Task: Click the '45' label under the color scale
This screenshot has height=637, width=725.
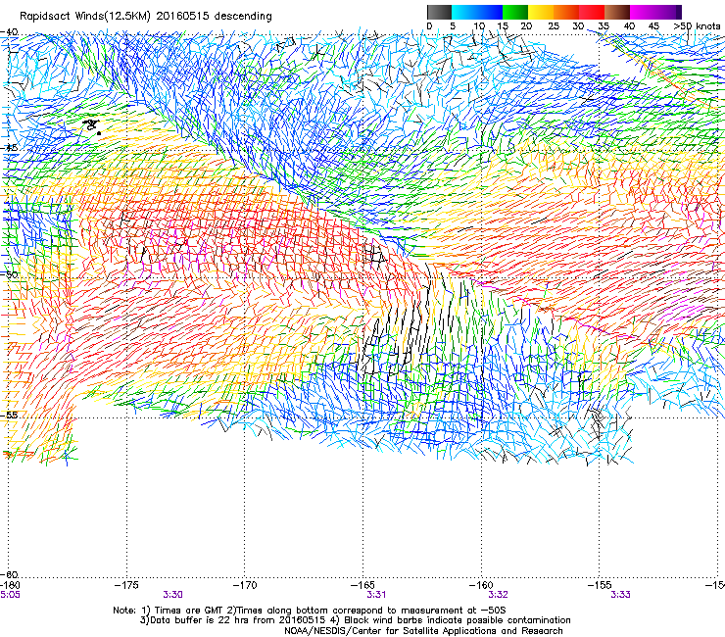Action: 653,26
